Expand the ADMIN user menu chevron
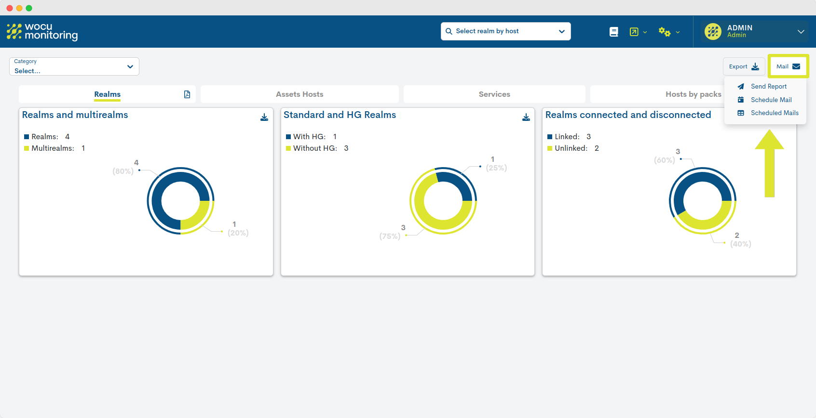Screen dimensions: 816x418 point(801,32)
